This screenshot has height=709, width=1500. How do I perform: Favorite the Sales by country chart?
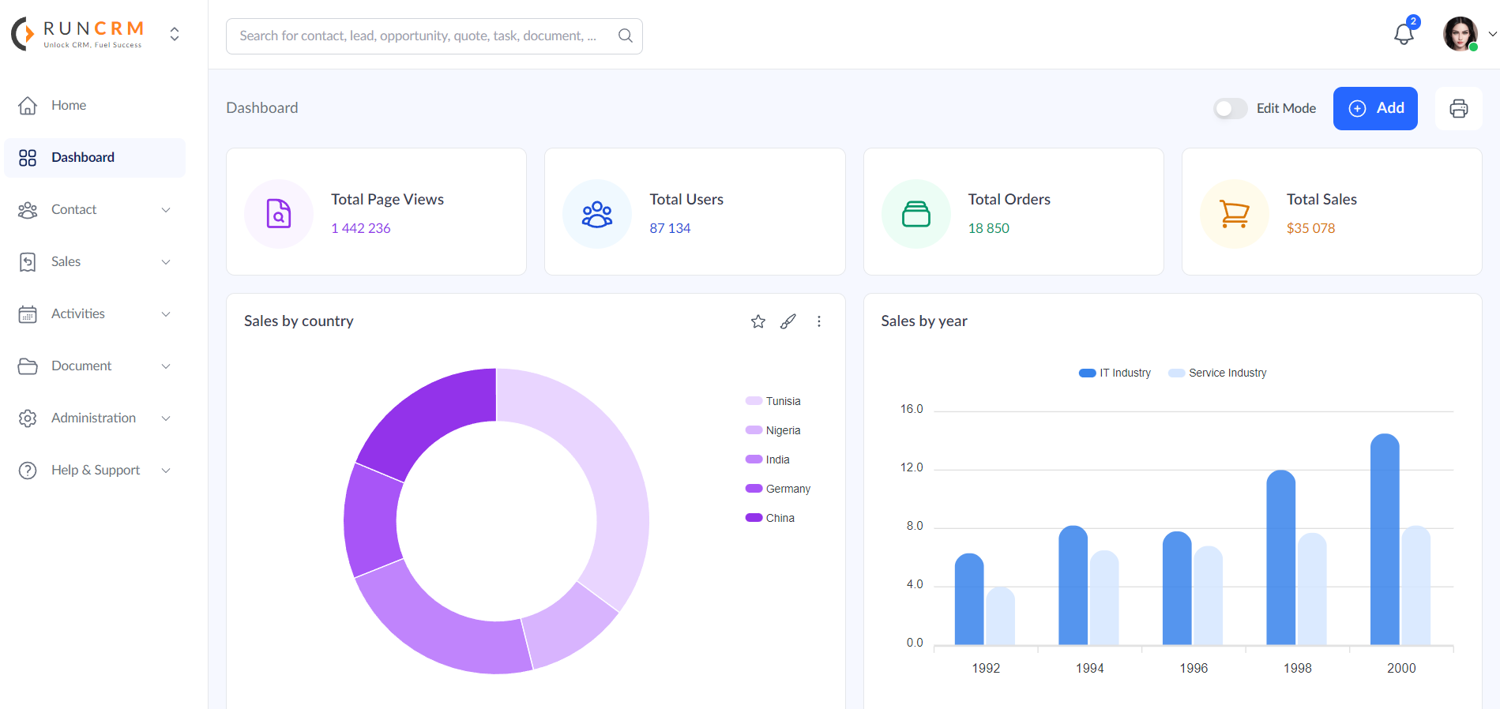click(x=758, y=321)
